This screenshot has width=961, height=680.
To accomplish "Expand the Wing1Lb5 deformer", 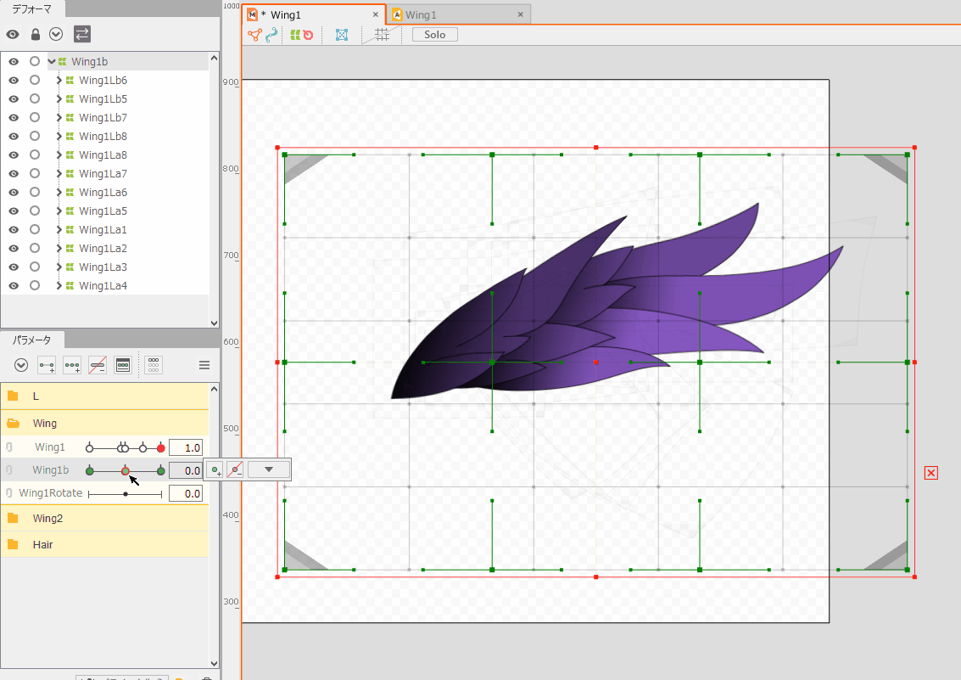I will pyautogui.click(x=59, y=98).
